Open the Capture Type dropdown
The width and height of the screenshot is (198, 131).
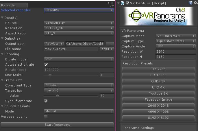click(x=175, y=41)
